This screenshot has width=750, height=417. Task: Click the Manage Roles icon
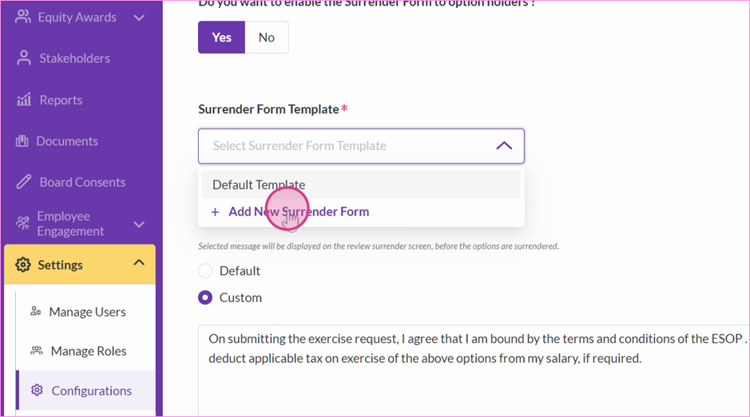coord(37,351)
